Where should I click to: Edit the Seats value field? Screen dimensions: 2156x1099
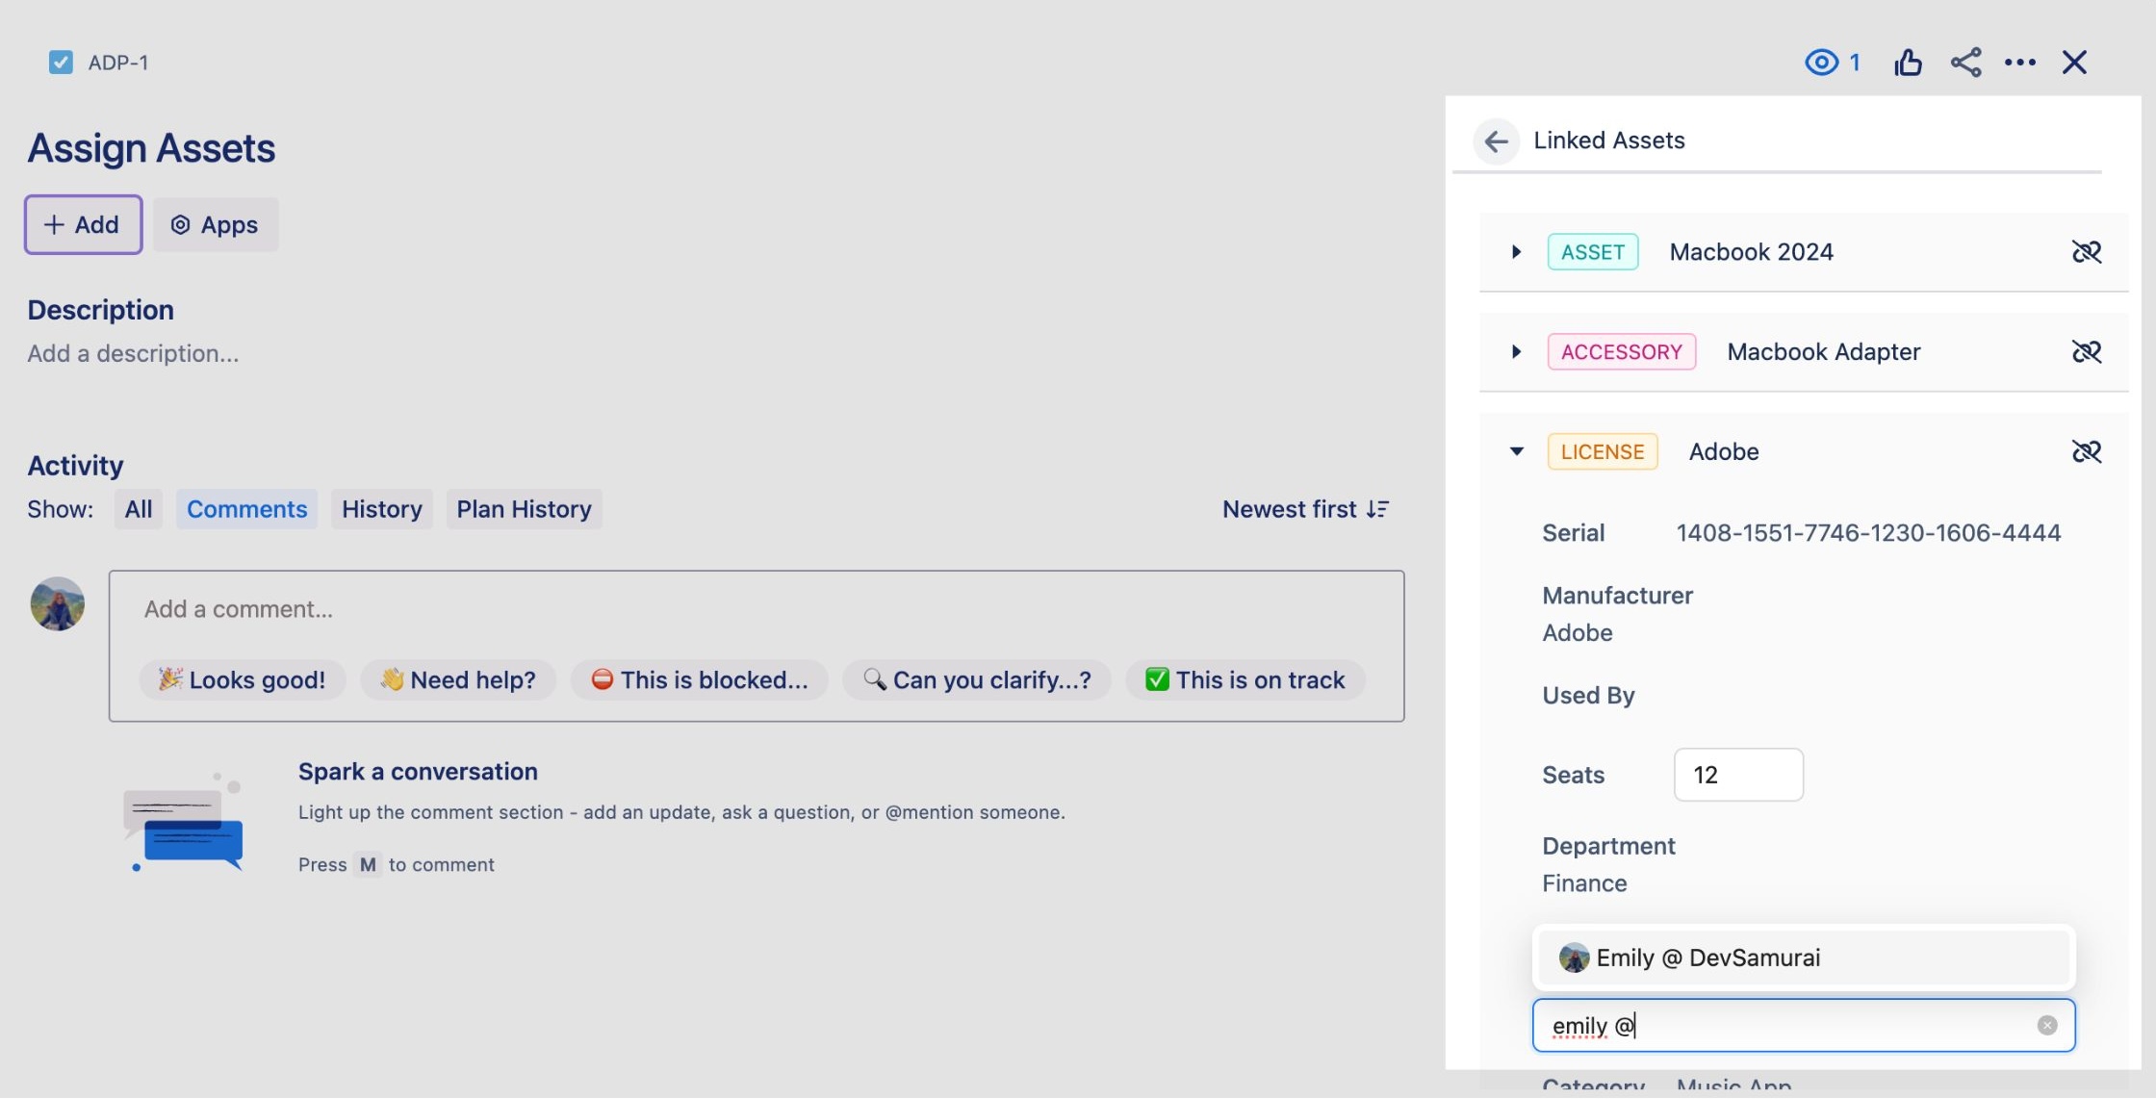1737,774
